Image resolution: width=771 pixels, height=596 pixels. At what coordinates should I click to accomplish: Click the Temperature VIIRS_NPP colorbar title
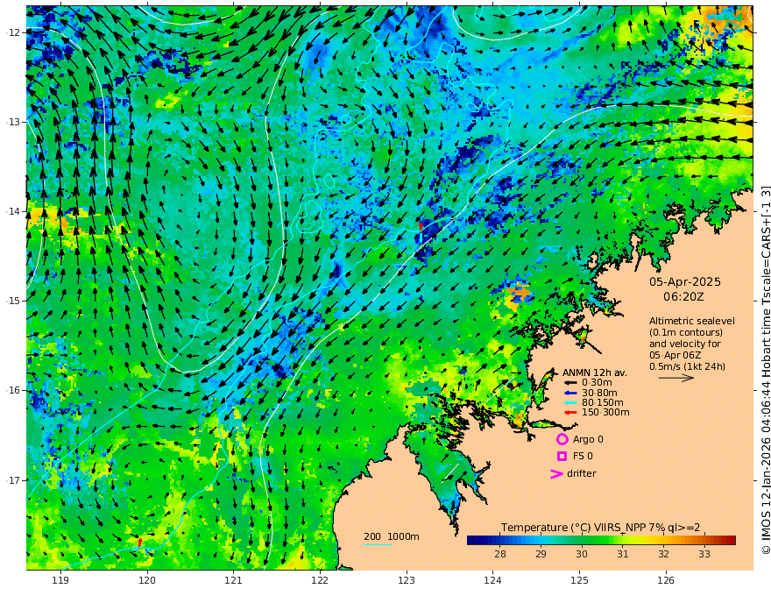[x=600, y=528]
